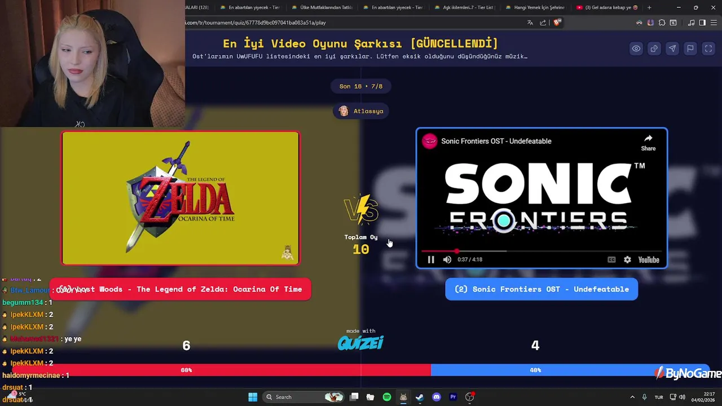Click the paper plane send icon

coord(672,48)
